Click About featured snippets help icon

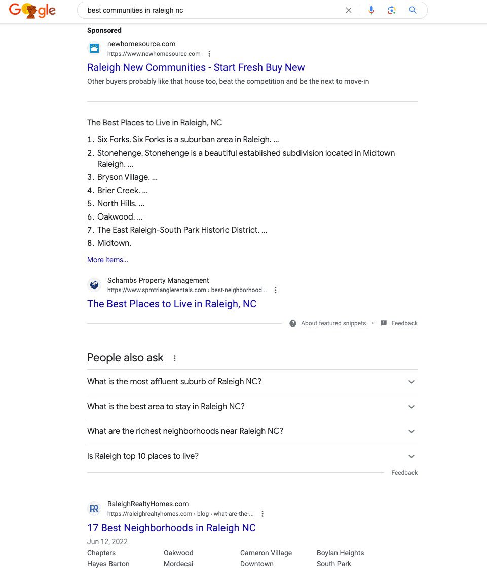click(x=293, y=323)
